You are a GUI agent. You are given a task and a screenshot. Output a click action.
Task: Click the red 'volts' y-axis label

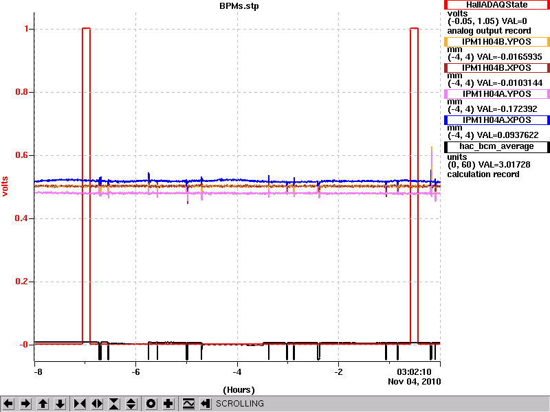click(x=5, y=186)
